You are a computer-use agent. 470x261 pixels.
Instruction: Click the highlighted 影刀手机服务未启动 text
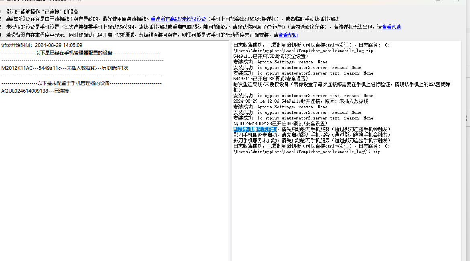pyautogui.click(x=255, y=129)
